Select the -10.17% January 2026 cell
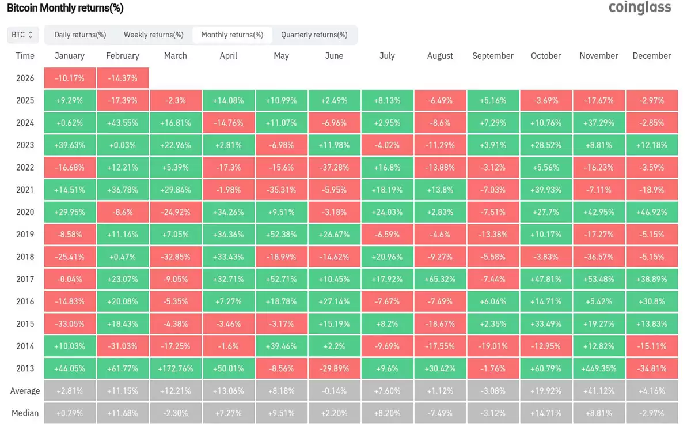The width and height of the screenshot is (691, 426). 70,78
